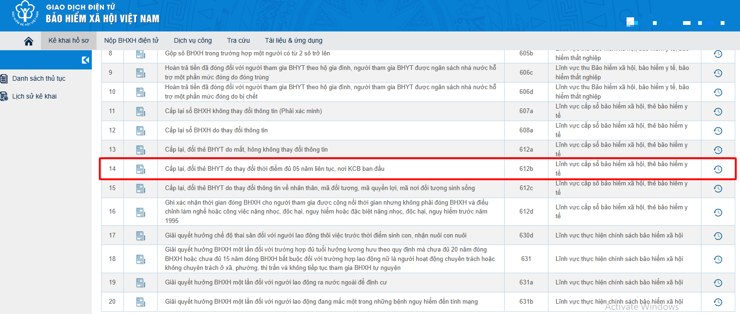740x314 pixels.
Task: Open declaration form icon for row 14
Action: tap(140, 169)
